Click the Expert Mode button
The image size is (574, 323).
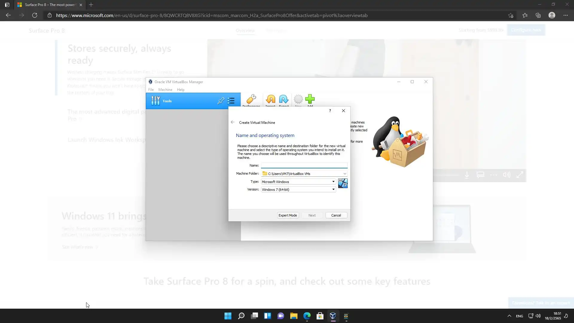(288, 215)
